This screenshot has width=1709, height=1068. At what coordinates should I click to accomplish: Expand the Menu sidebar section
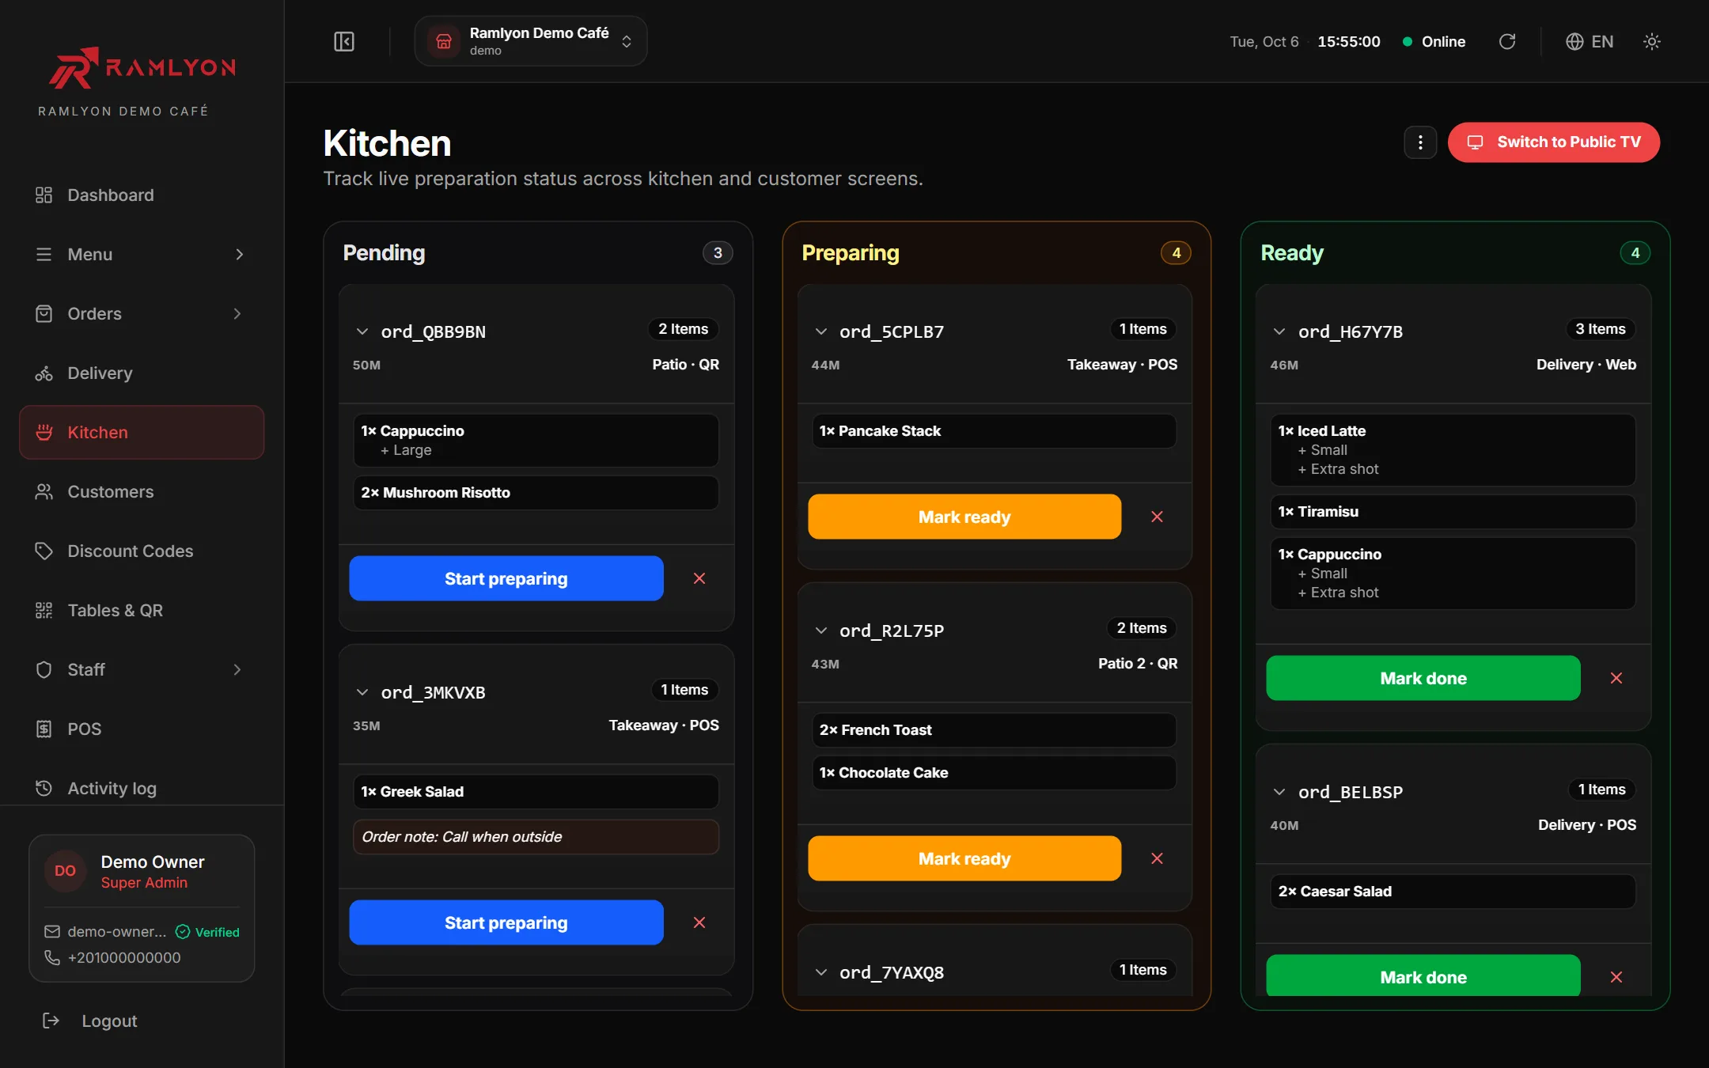pyautogui.click(x=142, y=255)
